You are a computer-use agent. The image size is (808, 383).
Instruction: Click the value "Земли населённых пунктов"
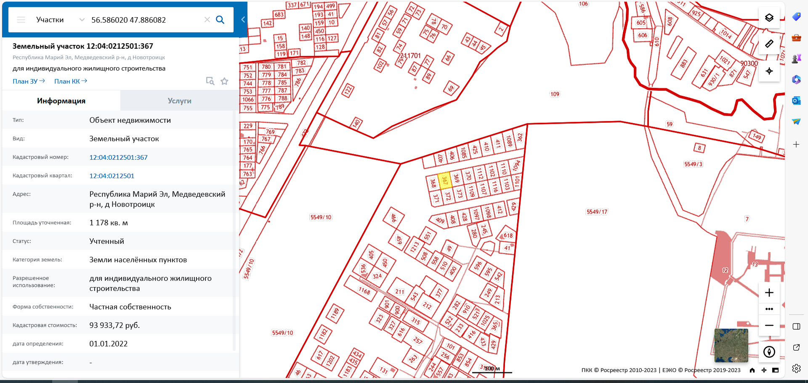pyautogui.click(x=138, y=260)
